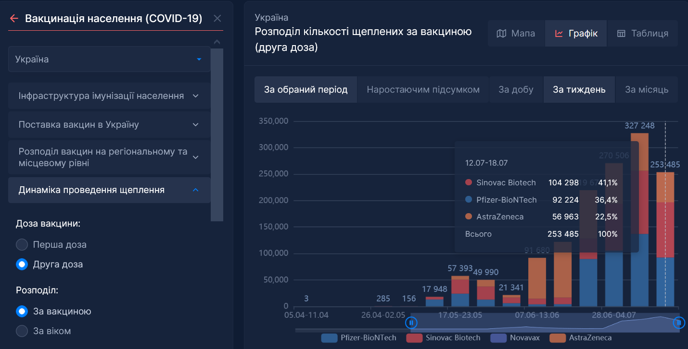Select the За місяць tab
The image size is (688, 349).
(x=646, y=90)
